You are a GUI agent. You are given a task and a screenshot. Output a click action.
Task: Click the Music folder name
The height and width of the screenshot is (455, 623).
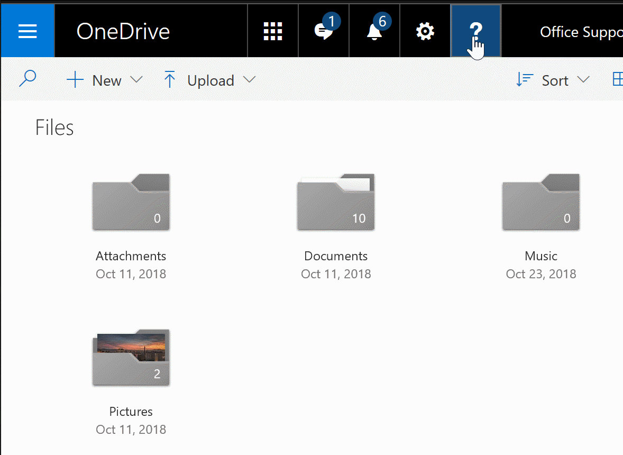coord(541,256)
